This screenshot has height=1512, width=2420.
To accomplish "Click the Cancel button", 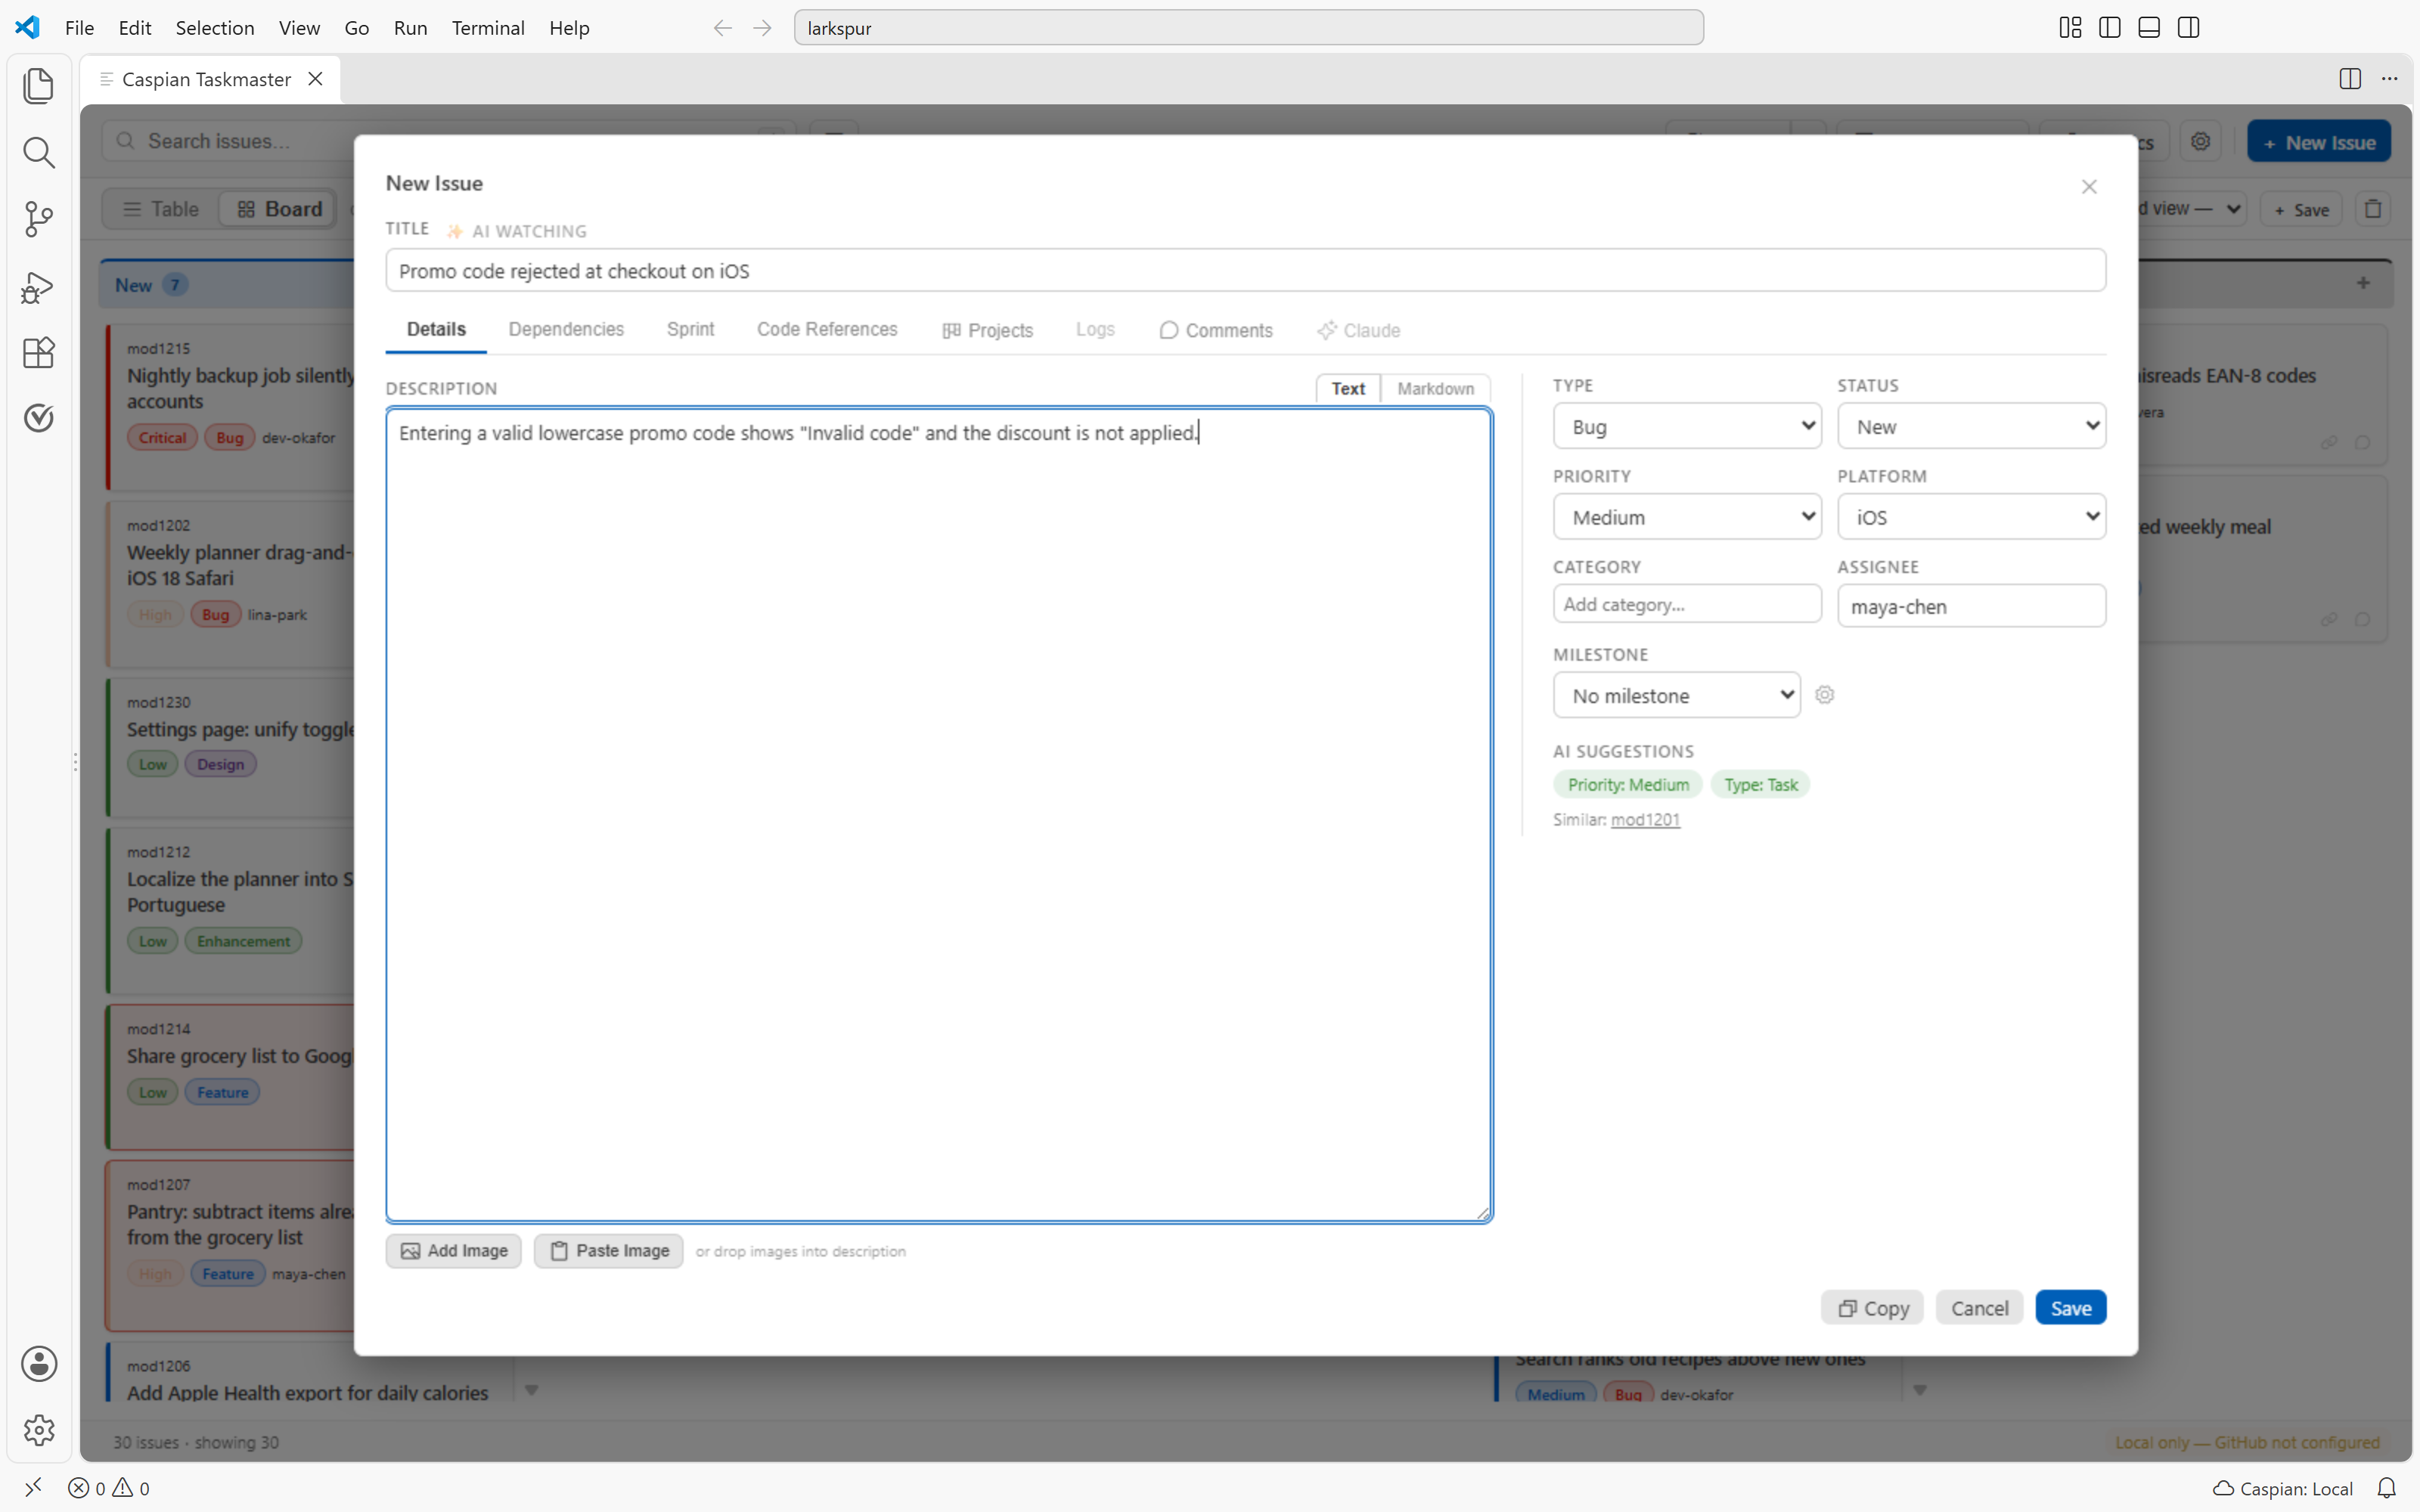I will pyautogui.click(x=1979, y=1308).
